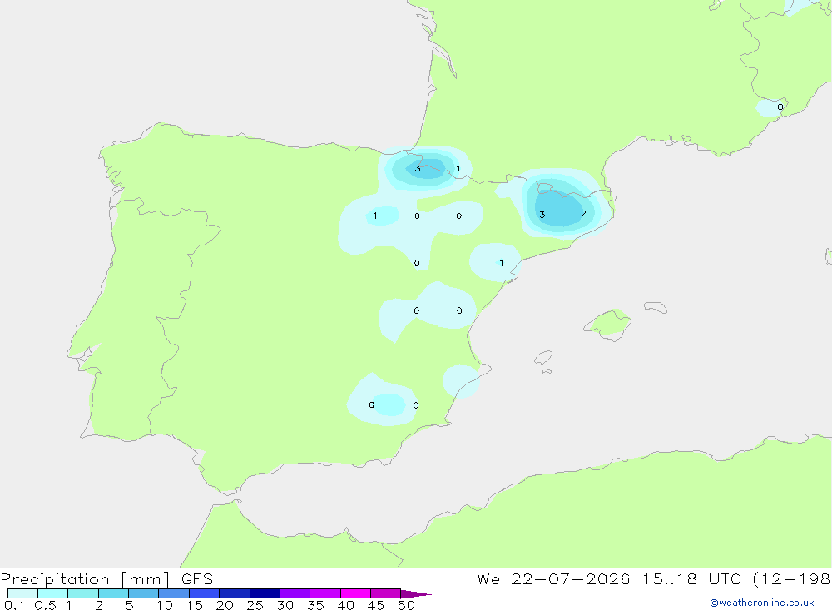This screenshot has height=610, width=832.
Task: Click the date '22-07-2026' text
Action: tap(571, 579)
